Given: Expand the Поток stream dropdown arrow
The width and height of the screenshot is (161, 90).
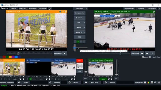Looking at the screenshot, I should pos(80,82).
